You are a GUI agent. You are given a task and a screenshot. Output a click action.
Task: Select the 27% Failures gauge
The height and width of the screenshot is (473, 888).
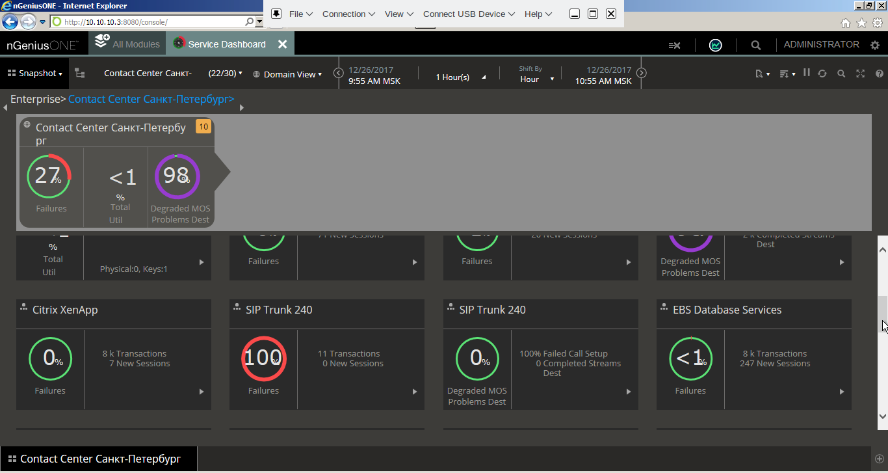(49, 176)
